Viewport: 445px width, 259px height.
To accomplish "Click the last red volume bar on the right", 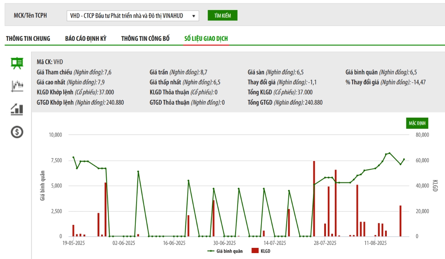I will click(400, 221).
